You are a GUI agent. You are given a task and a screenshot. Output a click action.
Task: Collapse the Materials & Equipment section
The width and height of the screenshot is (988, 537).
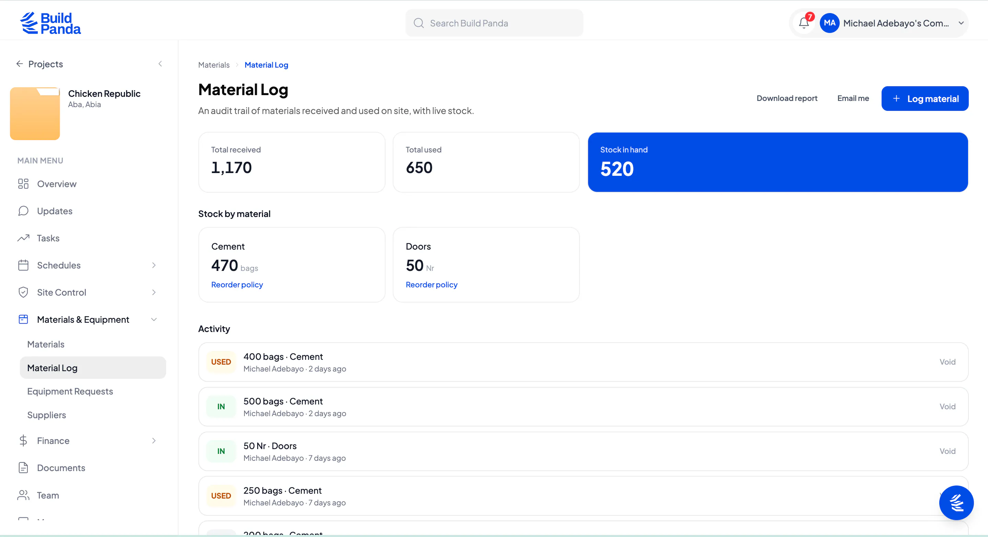[154, 320]
